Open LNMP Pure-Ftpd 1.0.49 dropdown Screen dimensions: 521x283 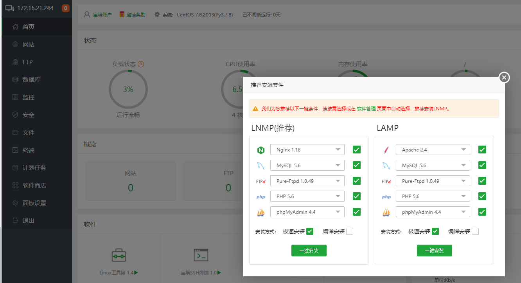307,181
